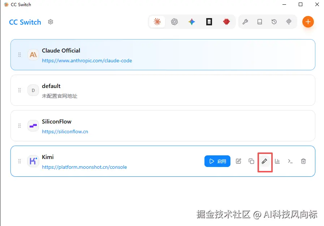Open the wrench configuration tool
This screenshot has width=324, height=226.
point(245,22)
